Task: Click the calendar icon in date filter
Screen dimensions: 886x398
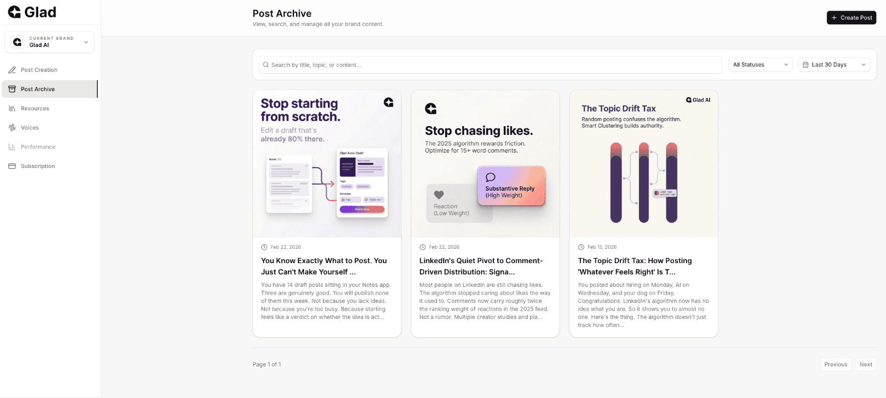Action: coord(805,65)
